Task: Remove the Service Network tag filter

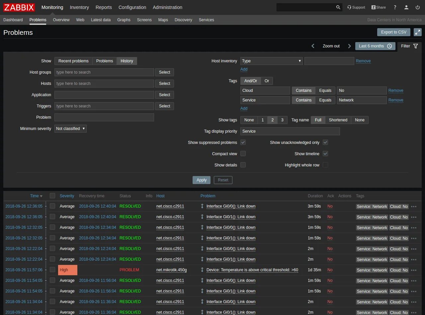Action: click(396, 100)
